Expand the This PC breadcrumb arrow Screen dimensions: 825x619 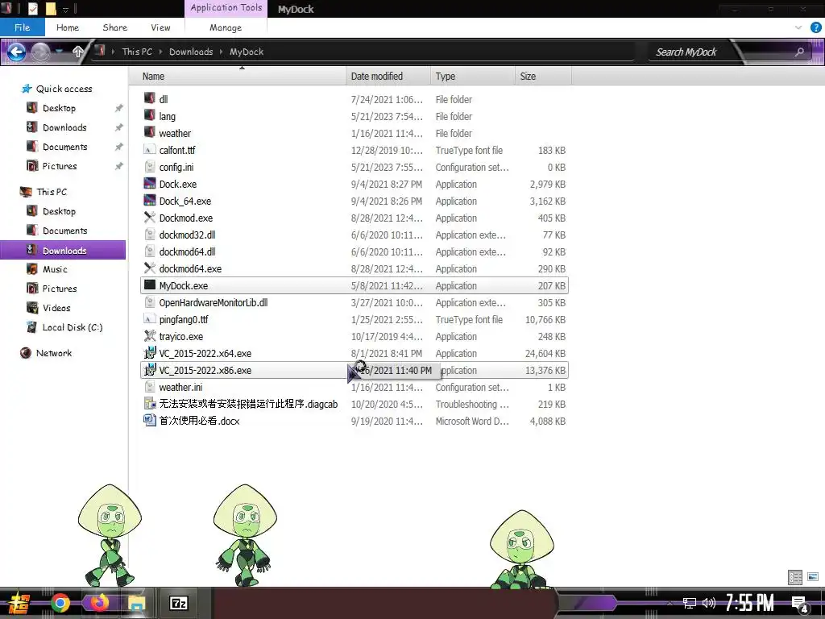point(160,52)
